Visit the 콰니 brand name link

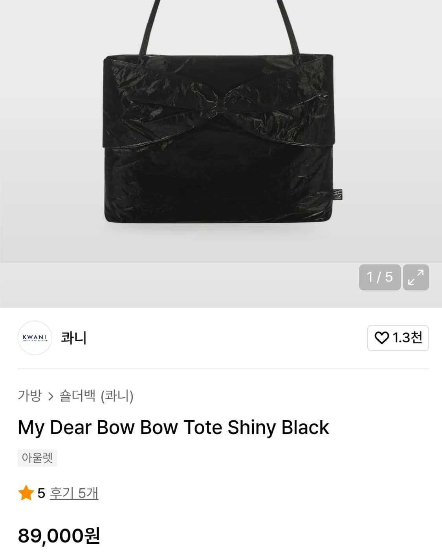[x=73, y=338]
